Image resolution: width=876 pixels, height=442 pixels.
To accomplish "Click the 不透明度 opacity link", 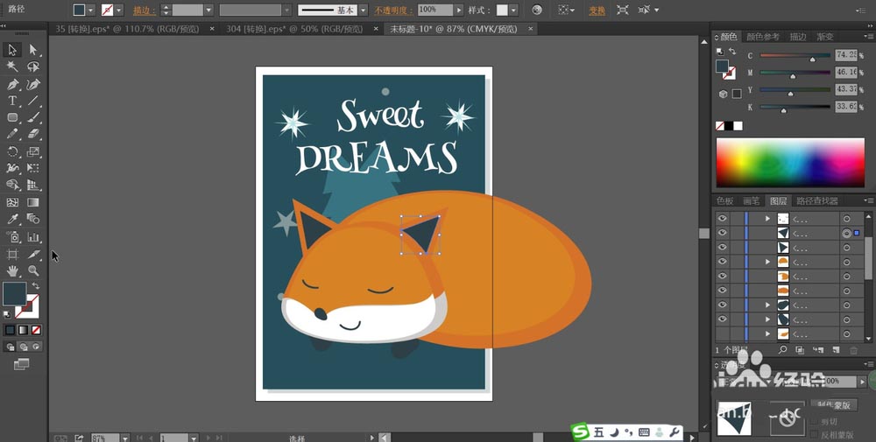I will [393, 11].
